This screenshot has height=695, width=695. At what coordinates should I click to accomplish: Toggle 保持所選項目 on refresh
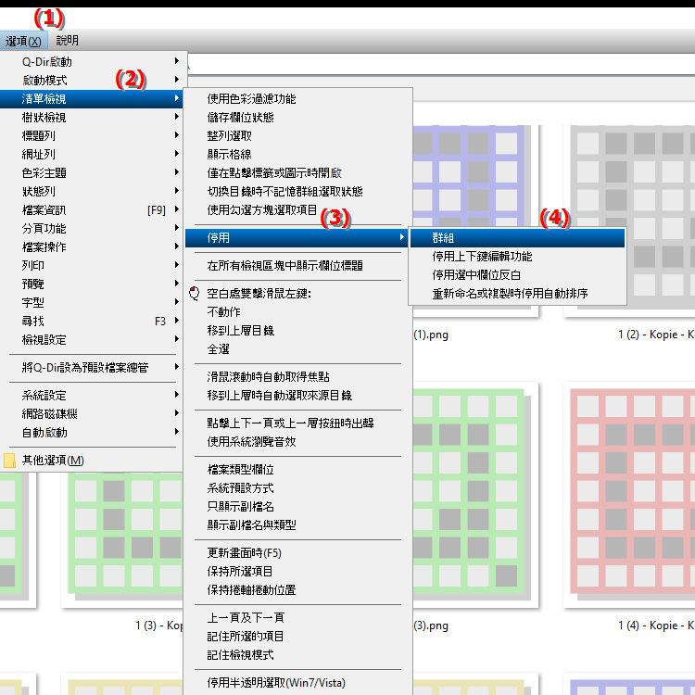click(297, 572)
